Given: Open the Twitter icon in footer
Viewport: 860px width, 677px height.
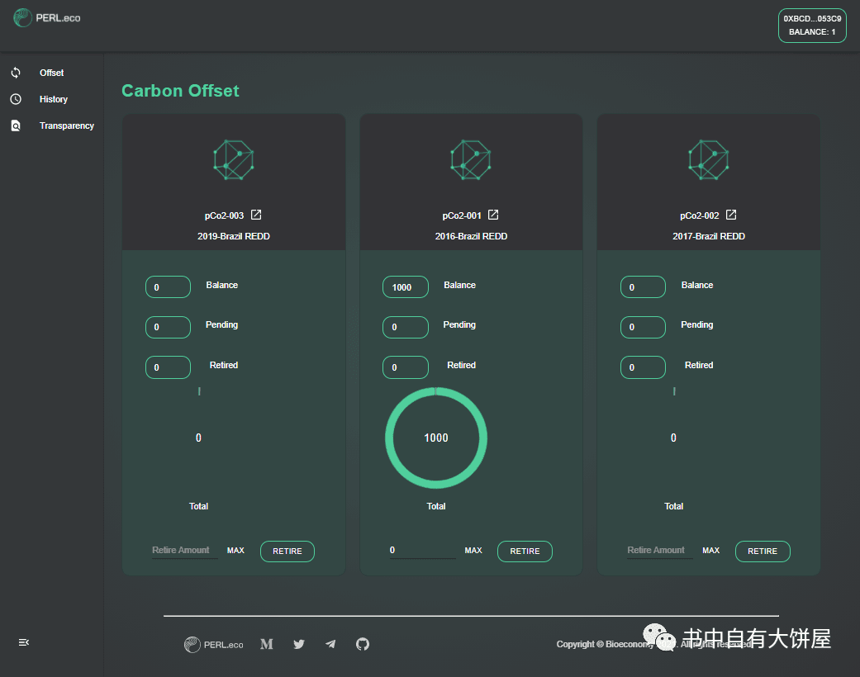Looking at the screenshot, I should pyautogui.click(x=299, y=644).
